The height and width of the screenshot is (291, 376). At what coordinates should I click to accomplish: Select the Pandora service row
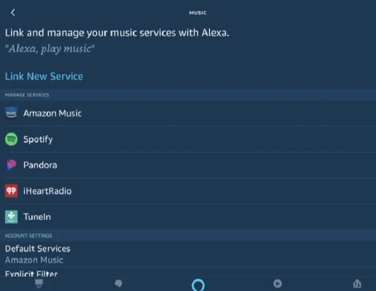point(188,165)
